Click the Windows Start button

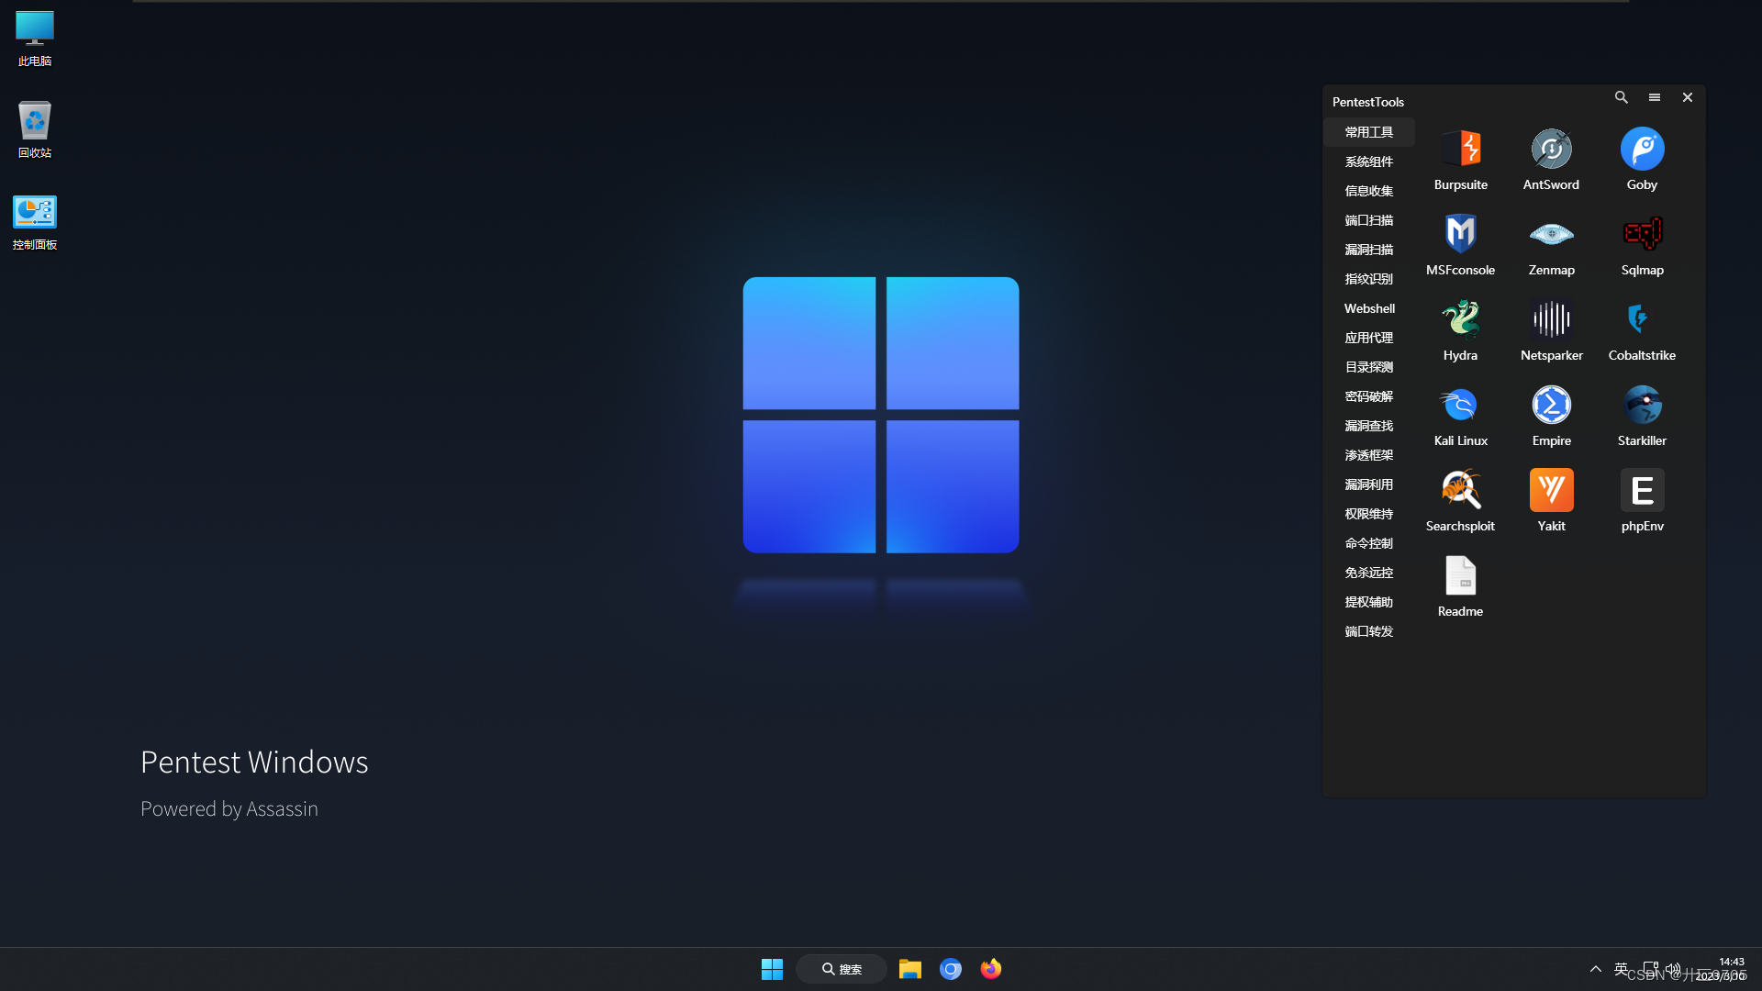(772, 969)
